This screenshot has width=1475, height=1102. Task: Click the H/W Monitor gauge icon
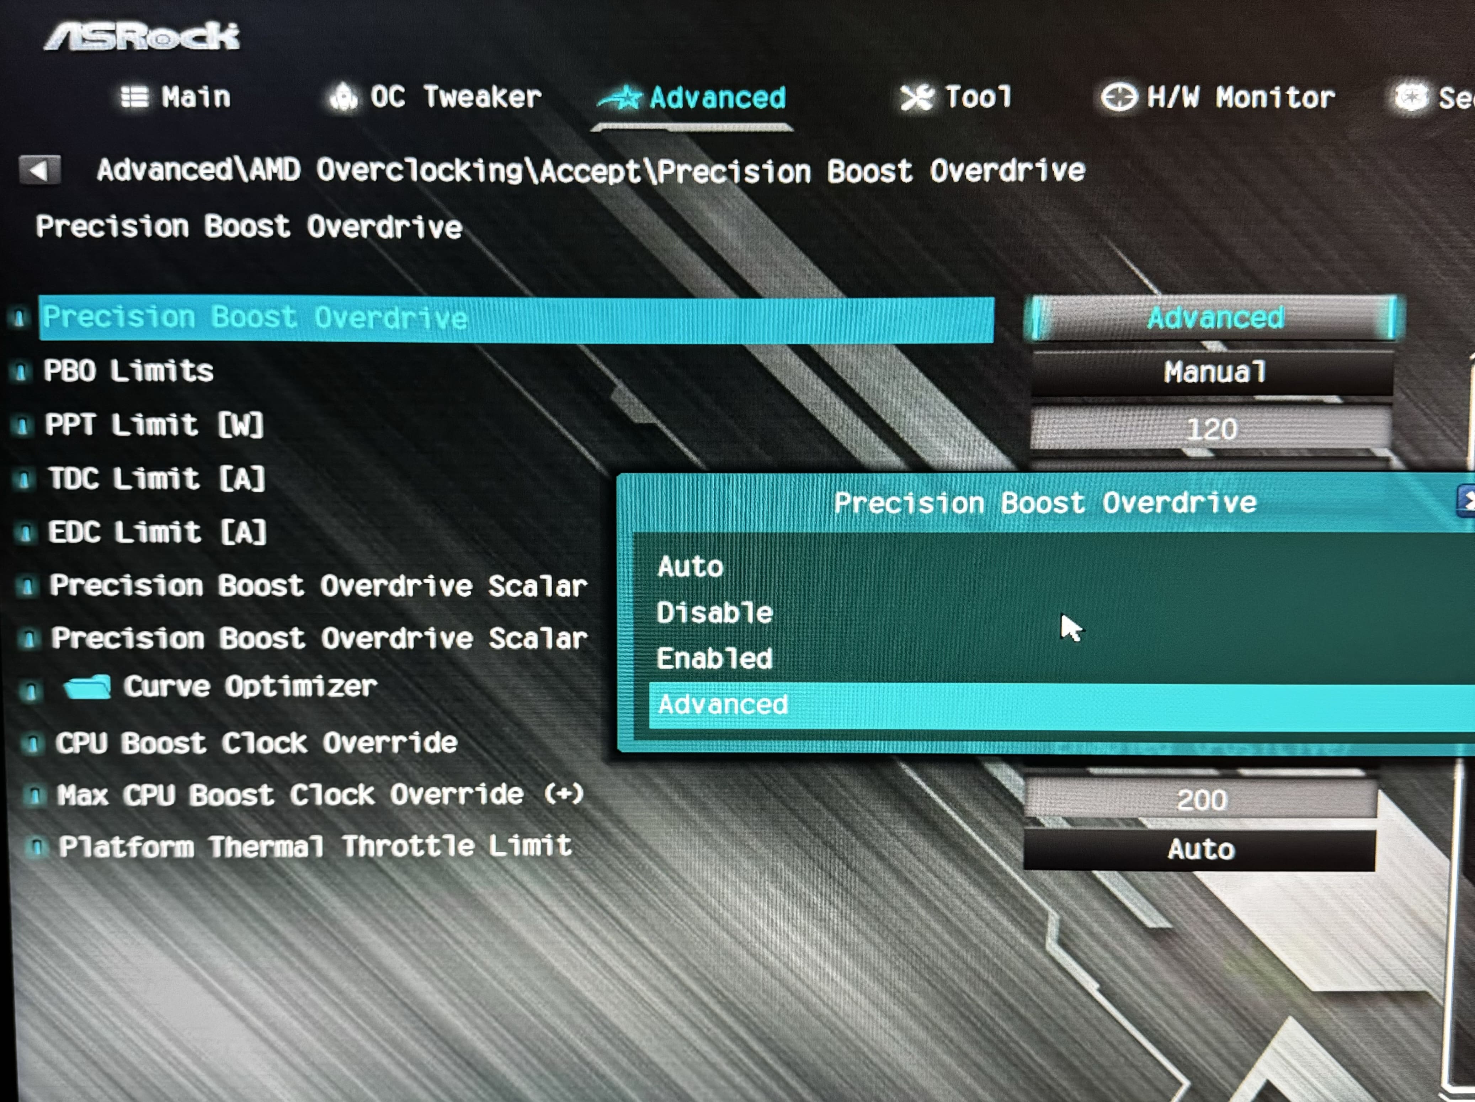(1118, 97)
